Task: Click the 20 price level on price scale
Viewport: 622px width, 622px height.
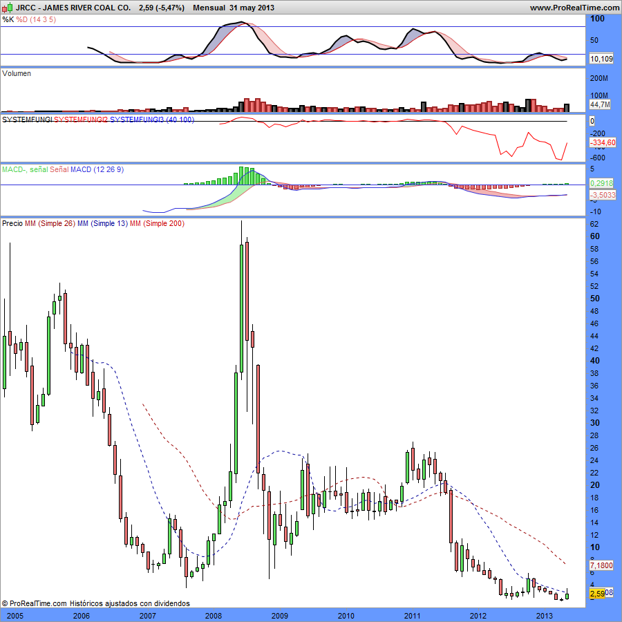Action: point(595,484)
